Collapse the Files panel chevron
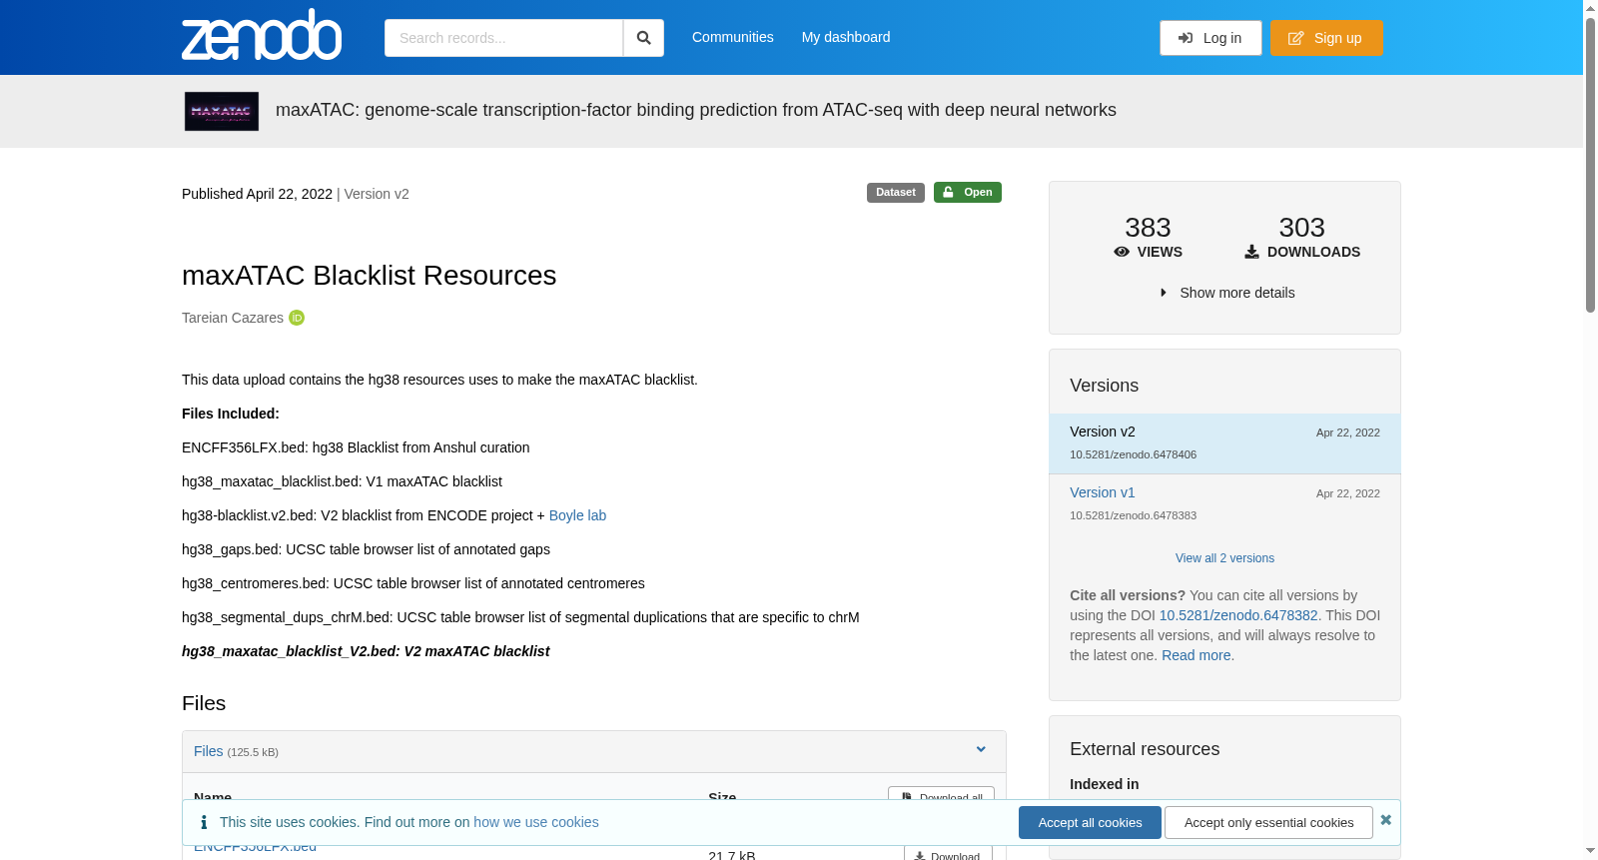1598x860 pixels. click(981, 750)
